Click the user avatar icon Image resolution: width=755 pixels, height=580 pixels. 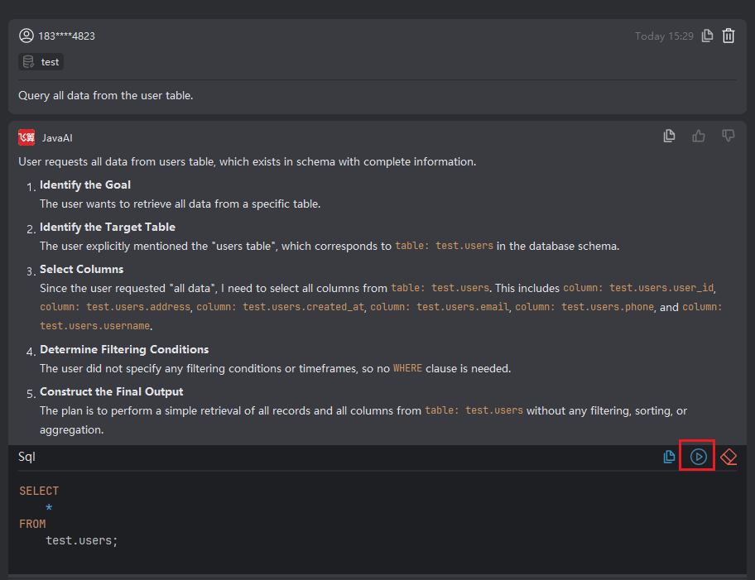(26, 36)
